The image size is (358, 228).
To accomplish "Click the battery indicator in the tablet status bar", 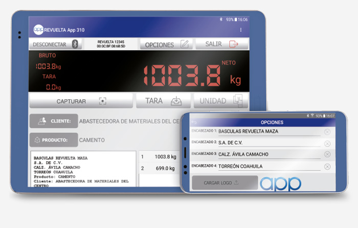I will 236,19.
